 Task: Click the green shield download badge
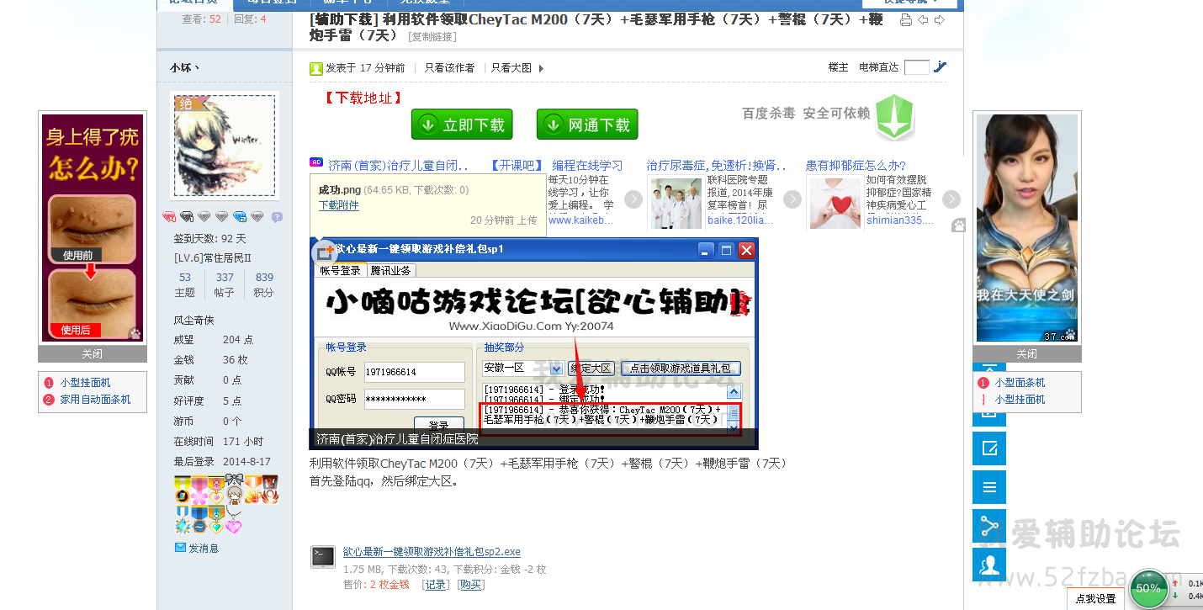pos(894,117)
